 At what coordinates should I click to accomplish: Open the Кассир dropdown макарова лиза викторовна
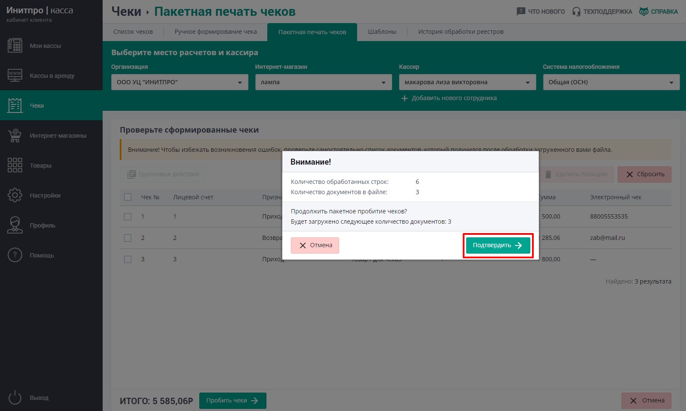click(x=467, y=82)
